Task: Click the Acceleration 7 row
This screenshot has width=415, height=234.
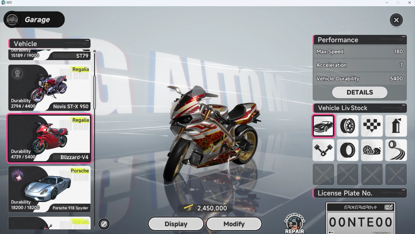Action: (360, 65)
